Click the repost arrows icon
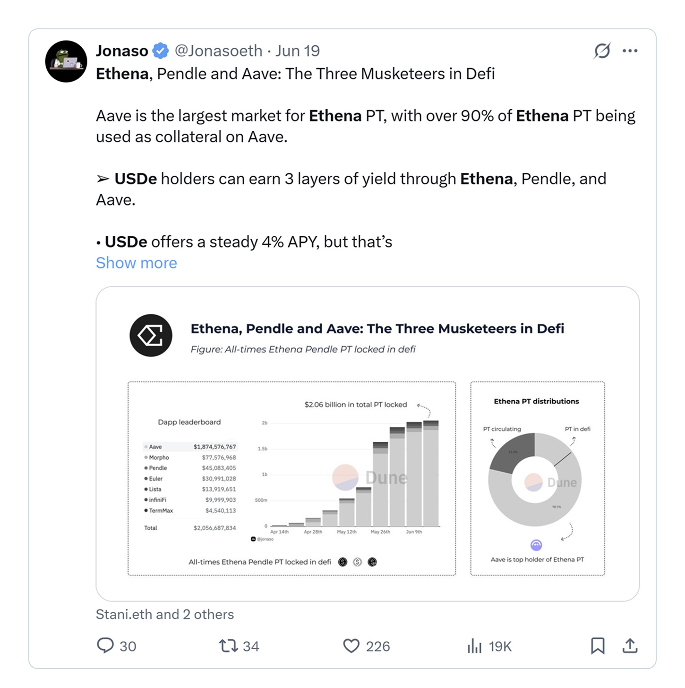The width and height of the screenshot is (685, 688). pos(228,645)
